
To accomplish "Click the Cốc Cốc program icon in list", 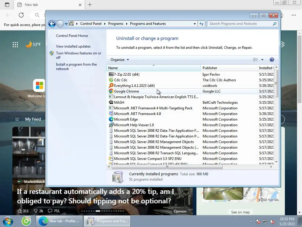I will point(111,80).
